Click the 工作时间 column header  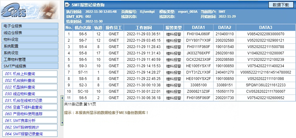144,27
